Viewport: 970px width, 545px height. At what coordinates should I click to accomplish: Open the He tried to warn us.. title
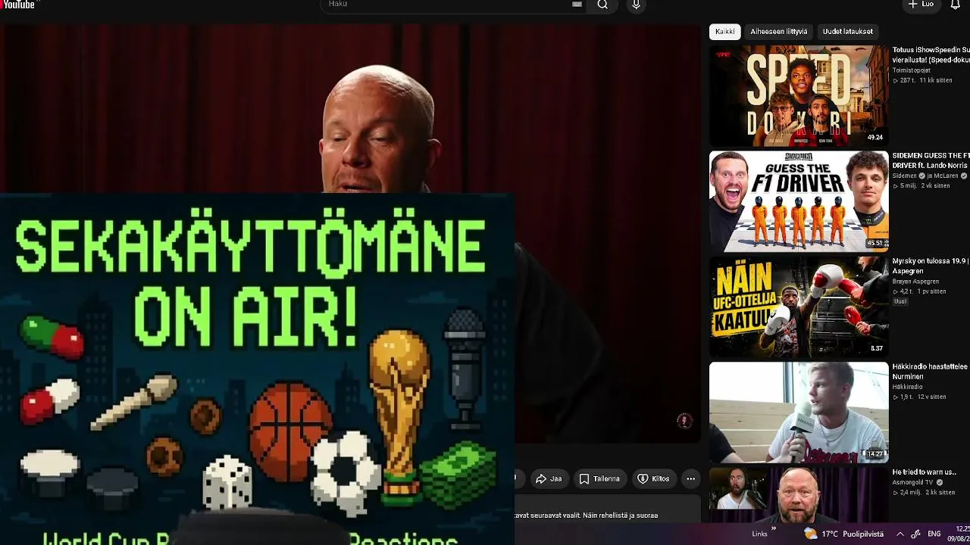point(925,472)
